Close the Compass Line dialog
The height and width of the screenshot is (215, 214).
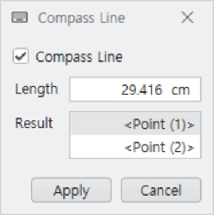[x=188, y=18]
